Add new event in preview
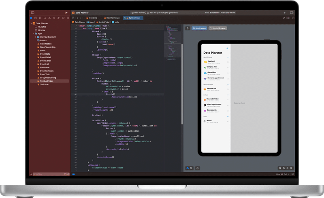 coord(227,48)
